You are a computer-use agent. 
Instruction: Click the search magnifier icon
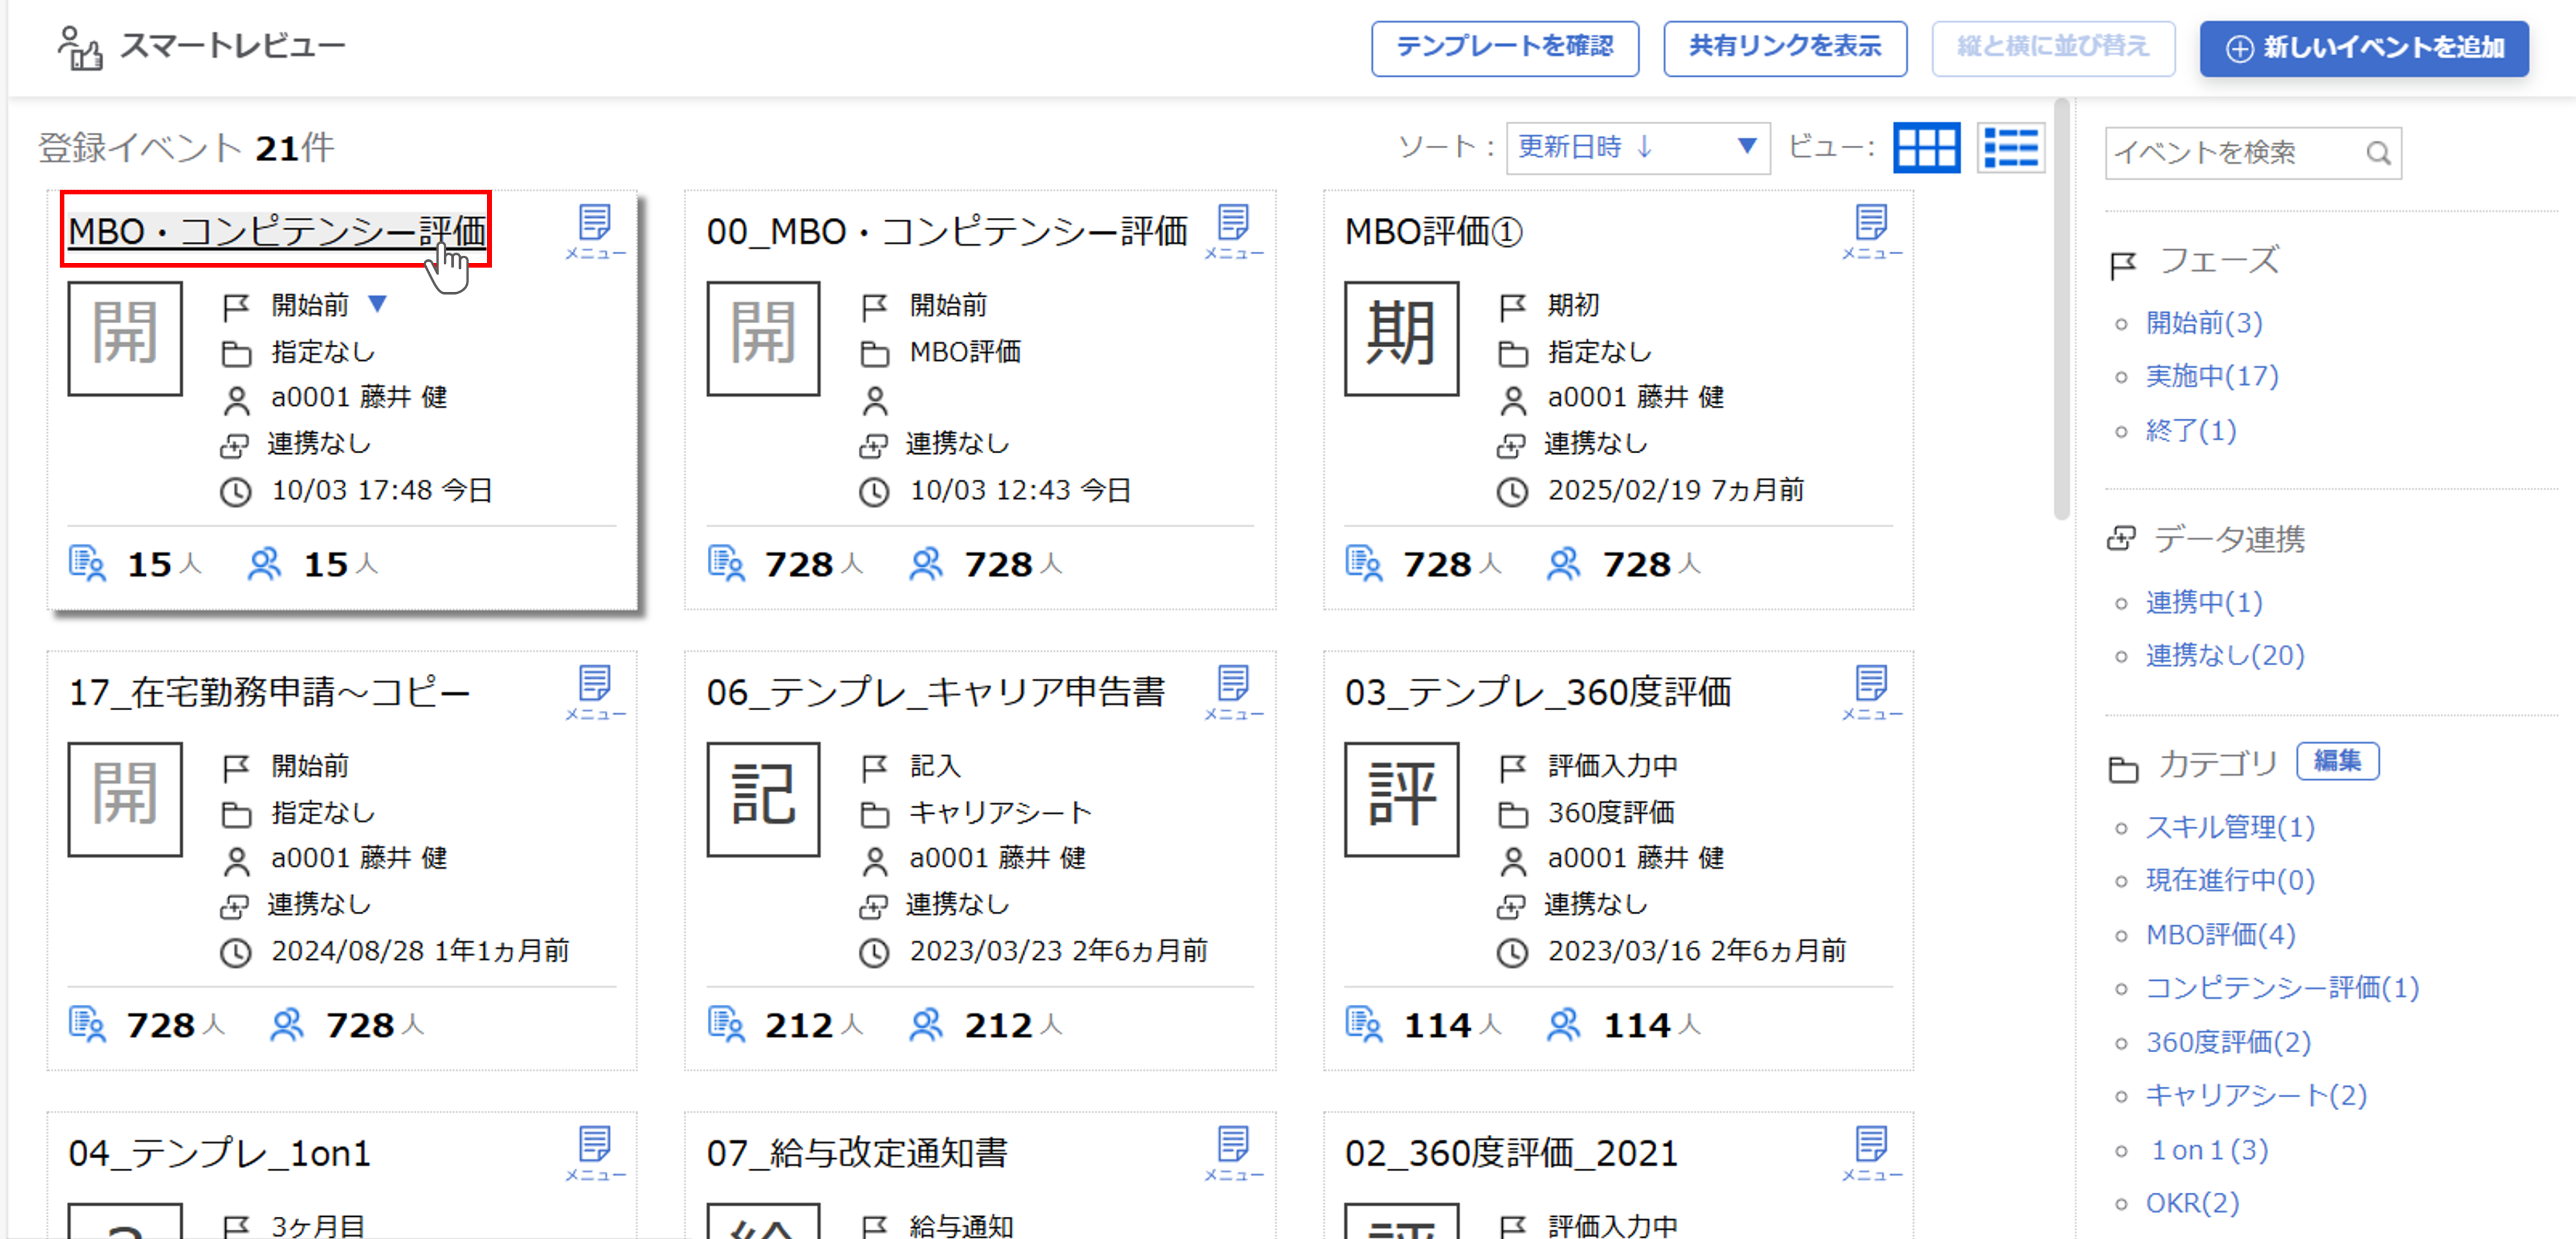pos(2378,153)
